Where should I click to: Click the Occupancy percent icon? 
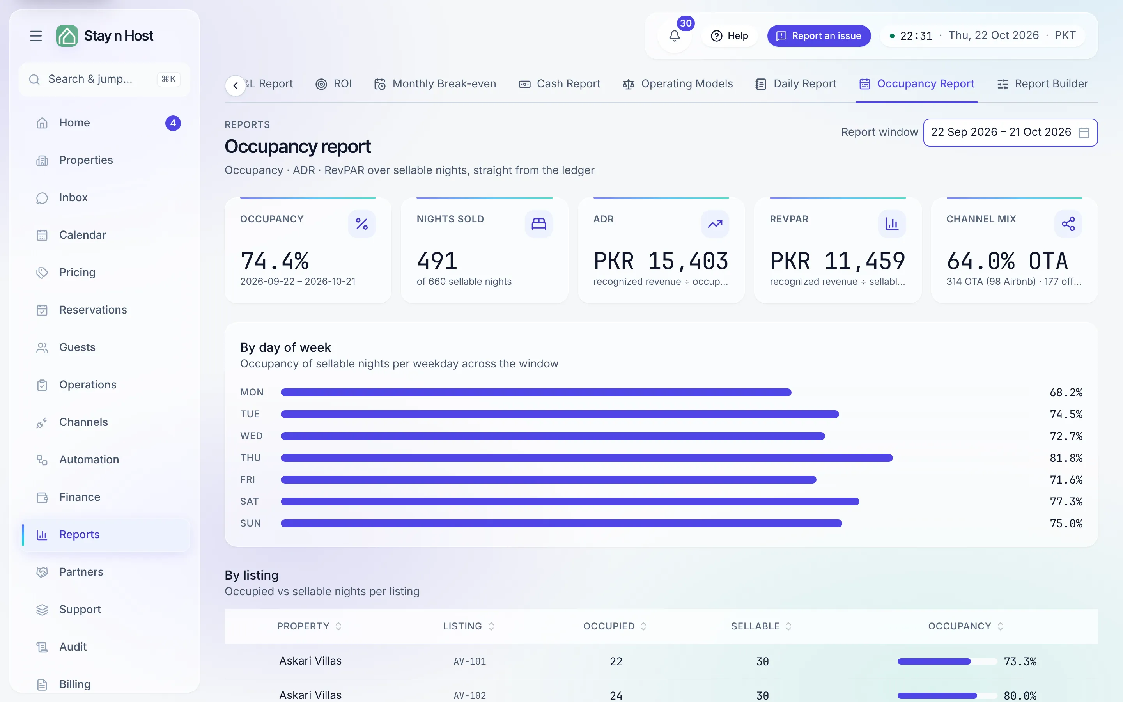[361, 224]
